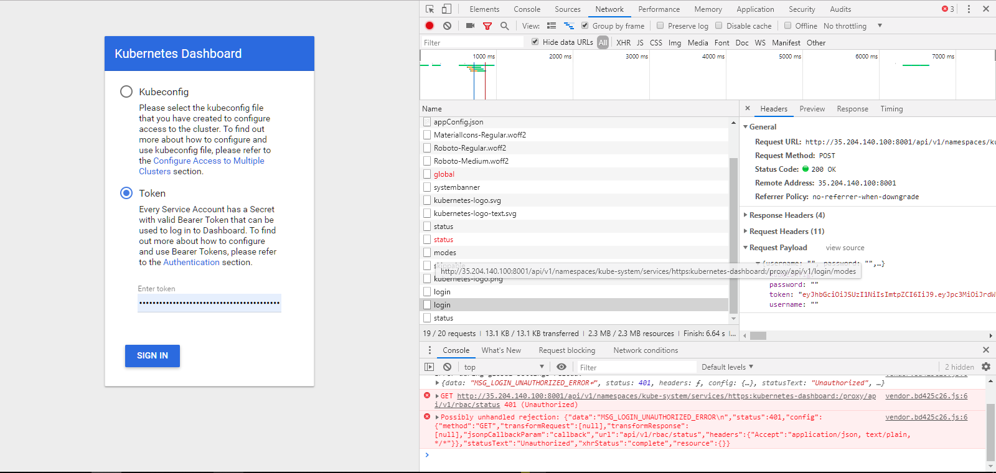Create a live expression with the eye icon
Image resolution: width=996 pixels, height=473 pixels.
[x=561, y=367]
